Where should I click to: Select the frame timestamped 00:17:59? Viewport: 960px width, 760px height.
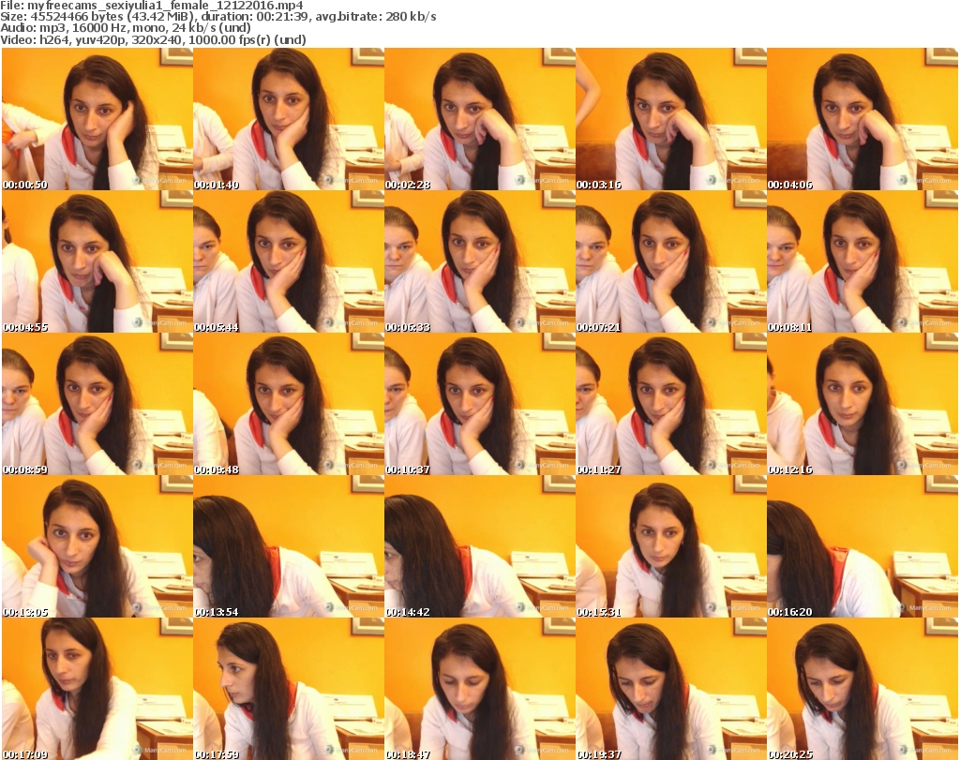click(x=289, y=689)
